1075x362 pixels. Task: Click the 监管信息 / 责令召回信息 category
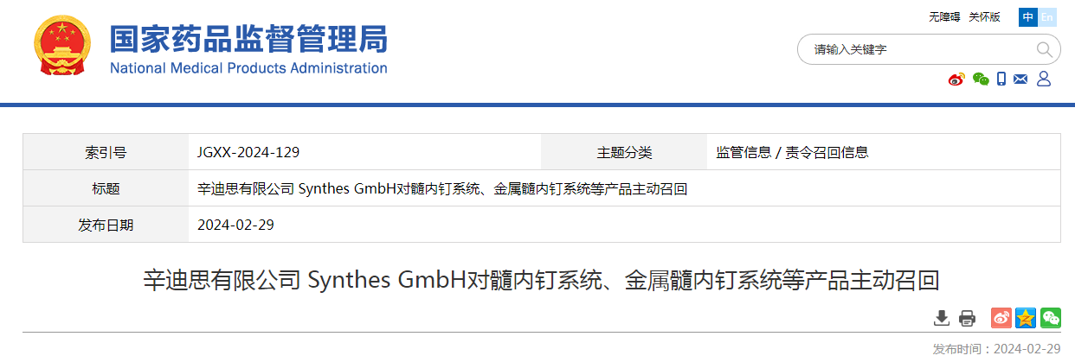(x=792, y=152)
